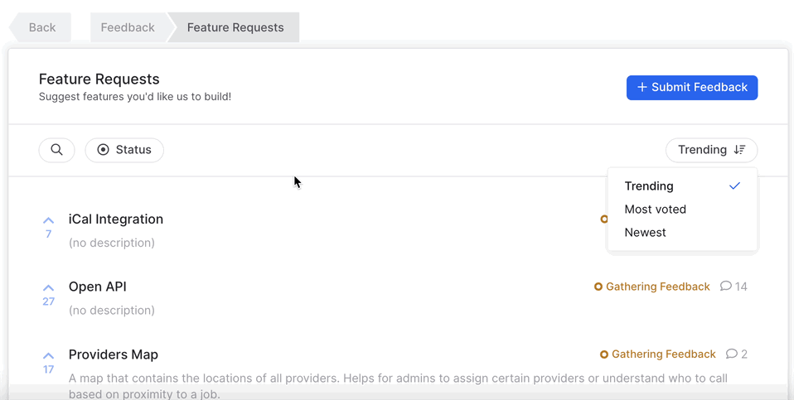
Task: Upvote the iCal Integration request
Action: tap(48, 221)
